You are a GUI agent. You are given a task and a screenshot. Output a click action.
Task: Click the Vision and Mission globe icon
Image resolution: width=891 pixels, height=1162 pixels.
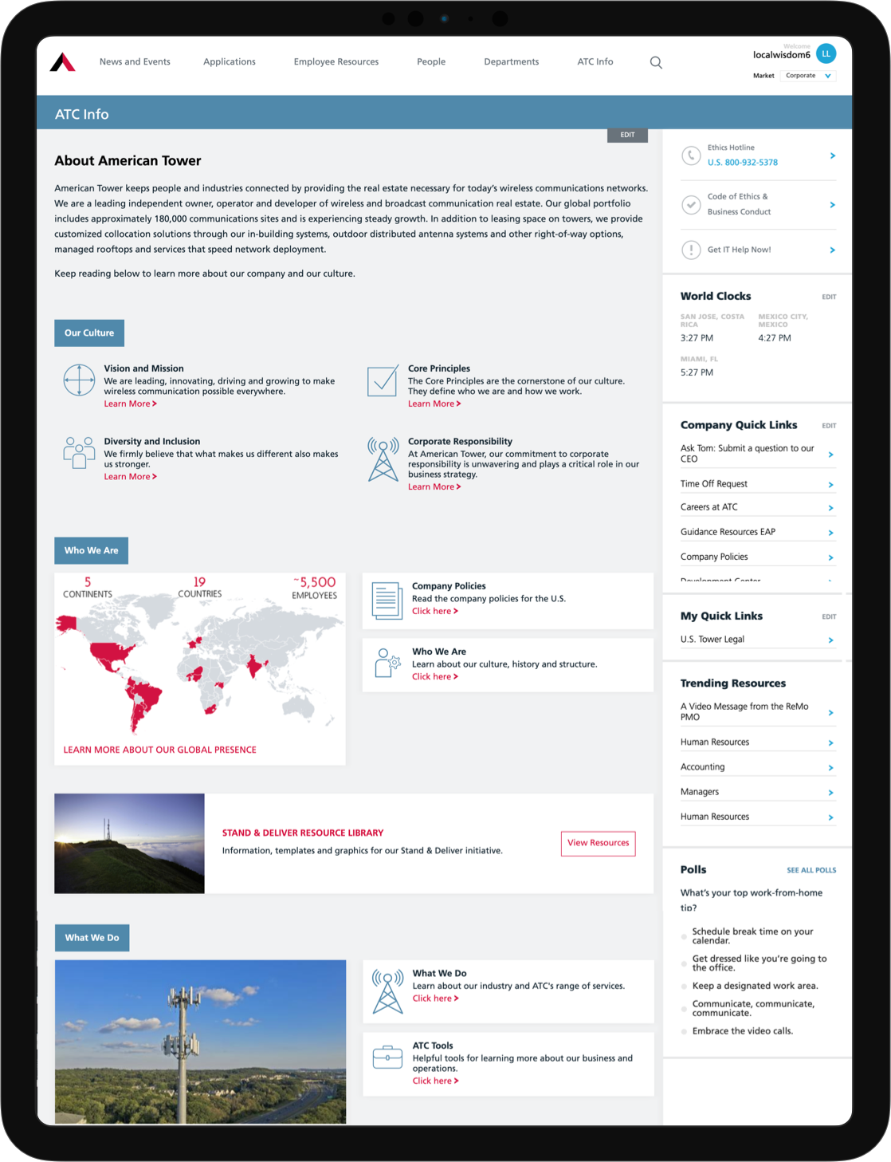coord(80,380)
